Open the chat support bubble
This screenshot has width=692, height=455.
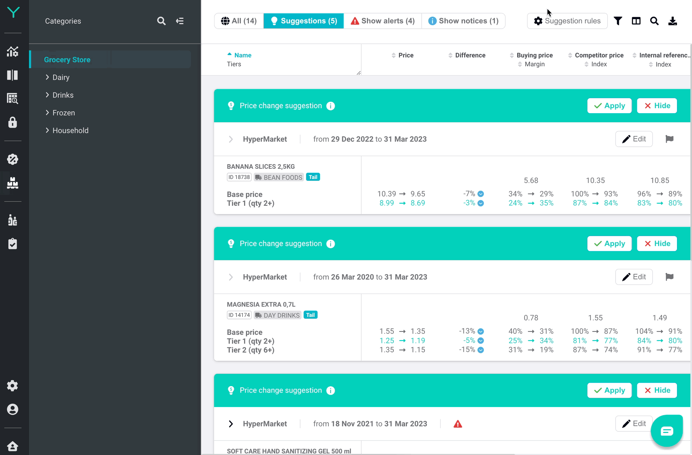[x=667, y=431]
